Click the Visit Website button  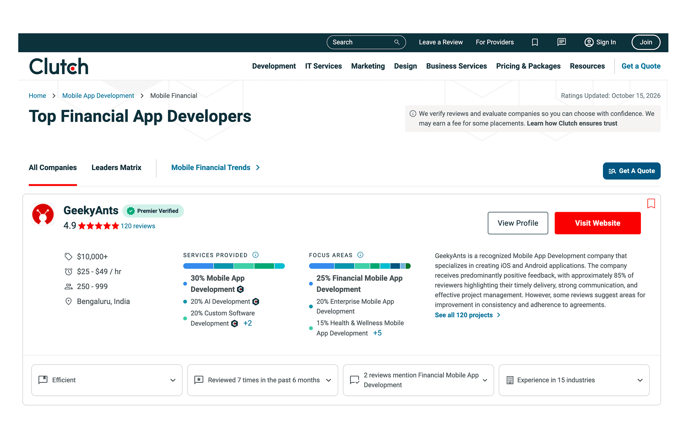(x=598, y=223)
